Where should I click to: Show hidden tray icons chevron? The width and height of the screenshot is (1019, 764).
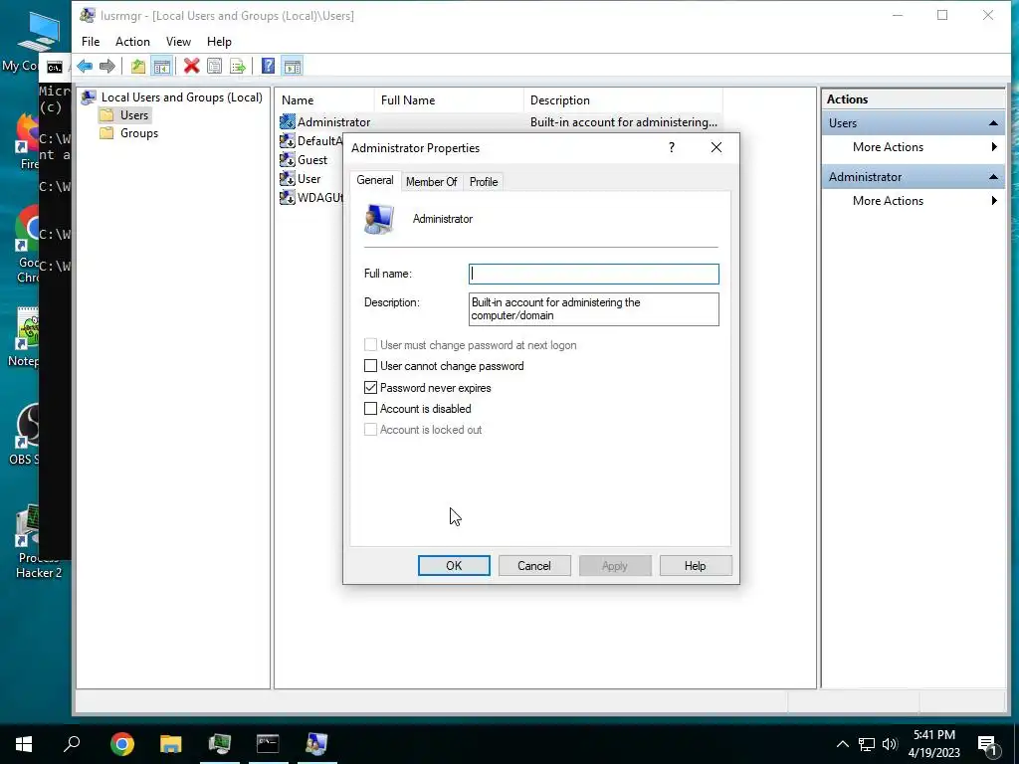pos(842,744)
